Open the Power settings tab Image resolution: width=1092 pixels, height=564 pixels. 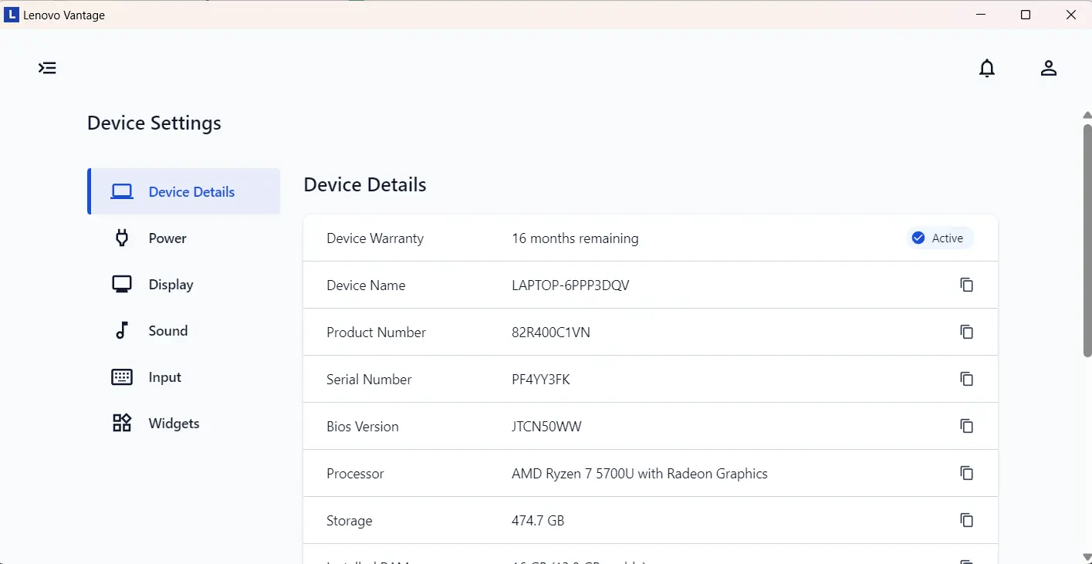coord(184,238)
